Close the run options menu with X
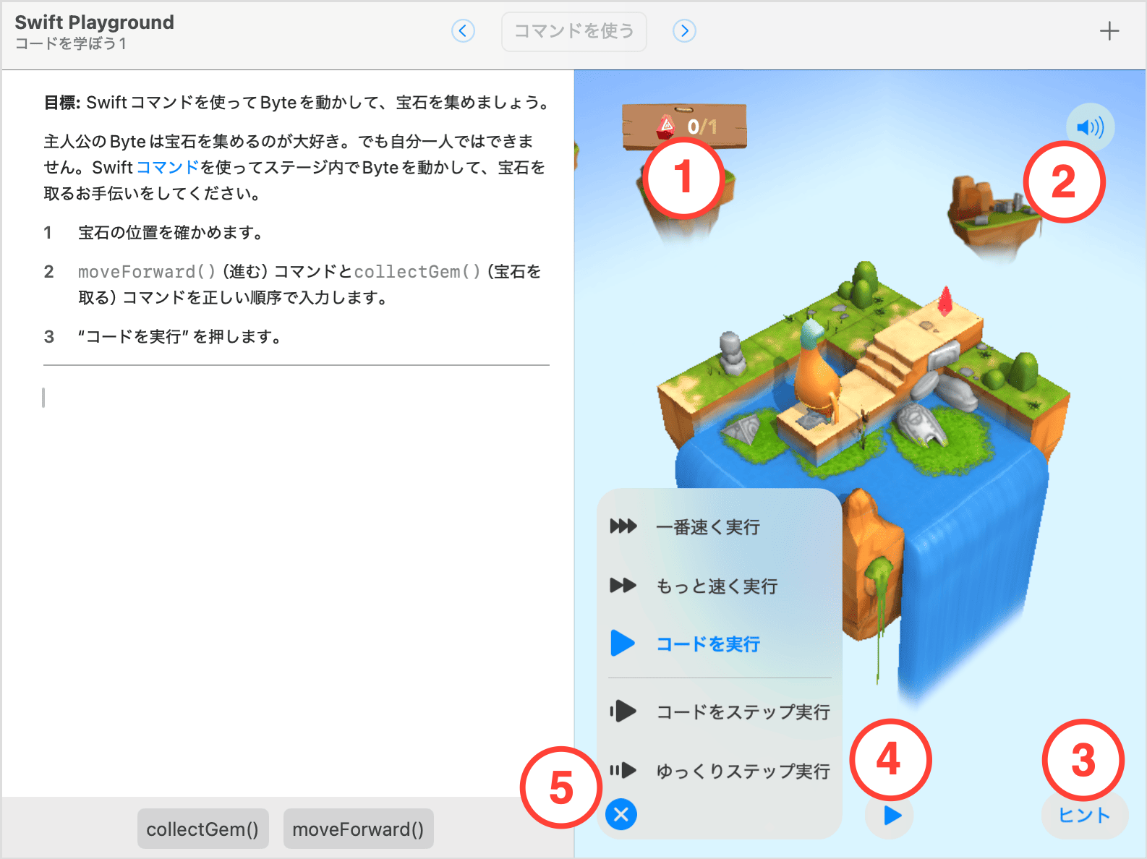This screenshot has width=1147, height=859. coord(621,815)
